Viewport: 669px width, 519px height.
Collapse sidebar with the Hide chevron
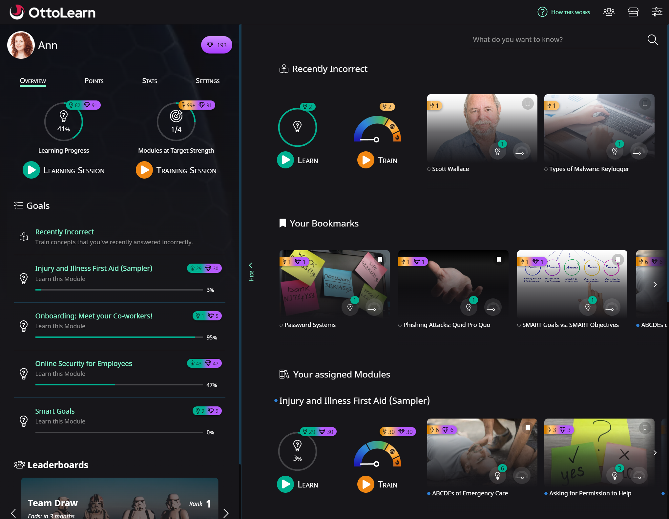coord(251,271)
